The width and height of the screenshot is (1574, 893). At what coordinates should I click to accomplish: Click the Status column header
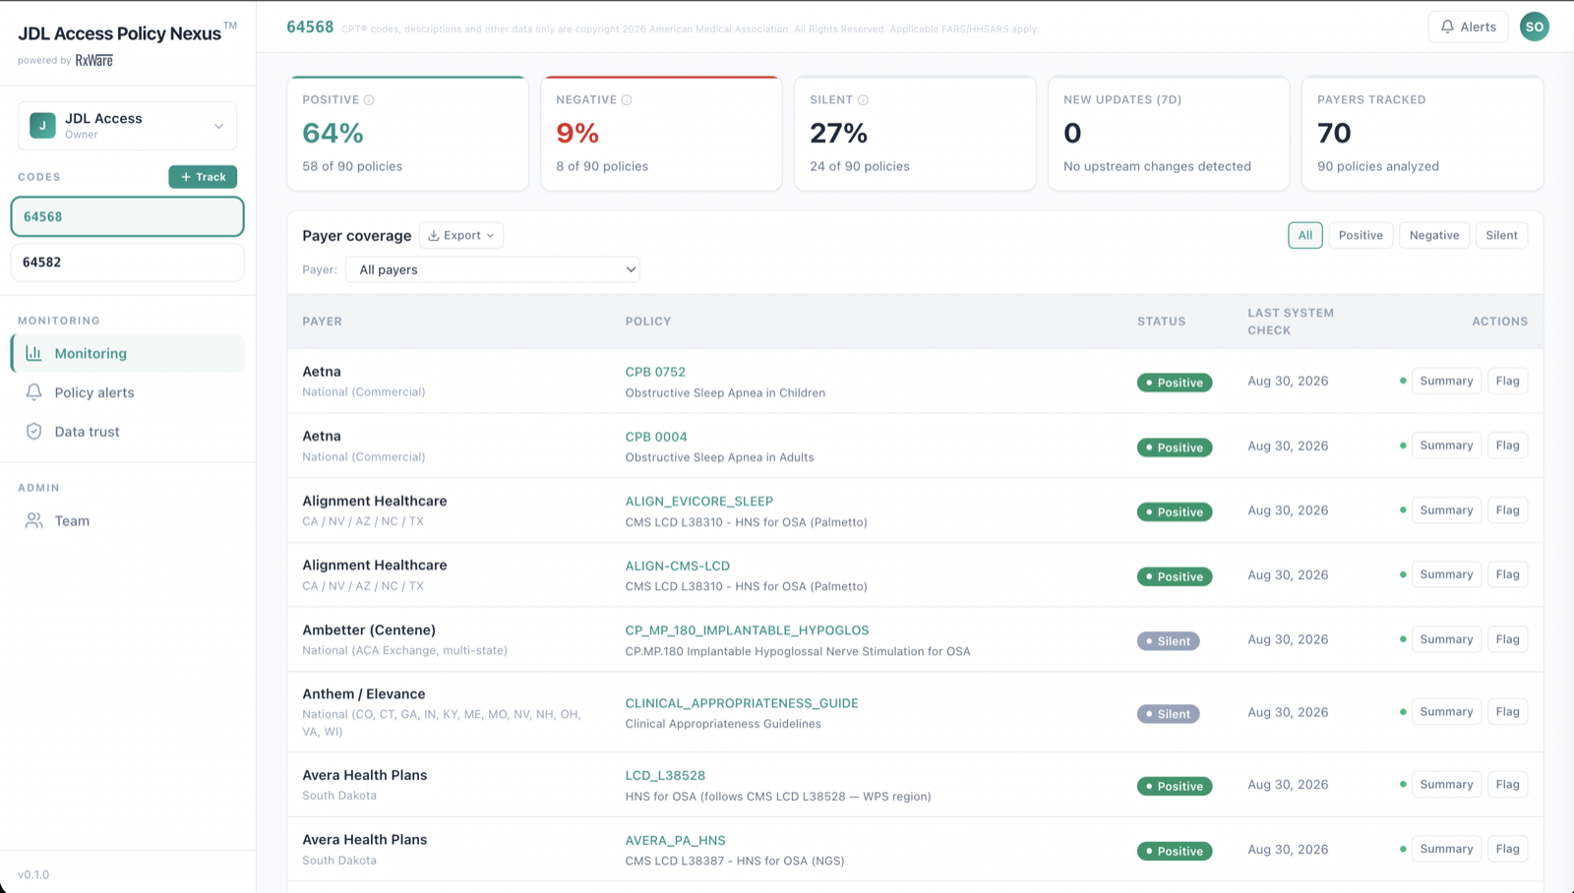(x=1161, y=322)
